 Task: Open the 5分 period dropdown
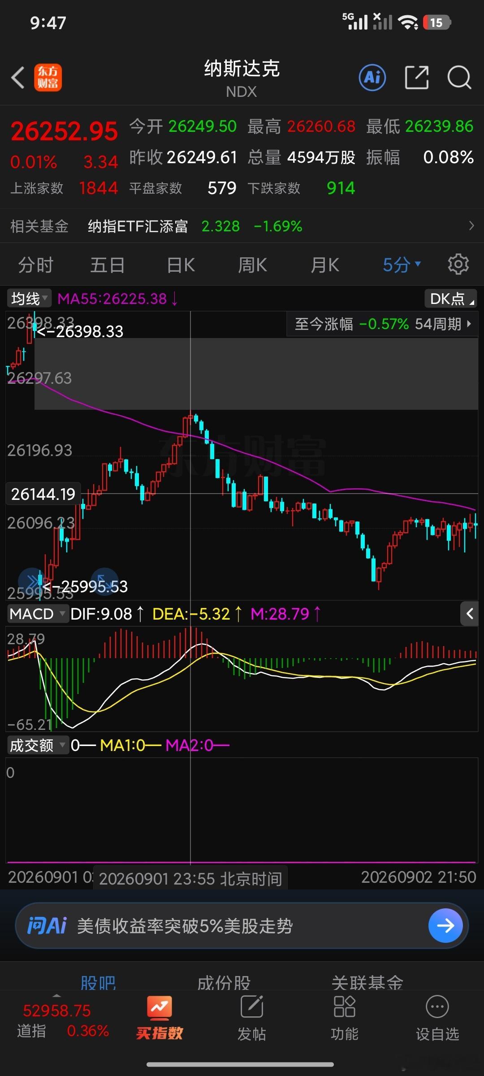[x=402, y=265]
